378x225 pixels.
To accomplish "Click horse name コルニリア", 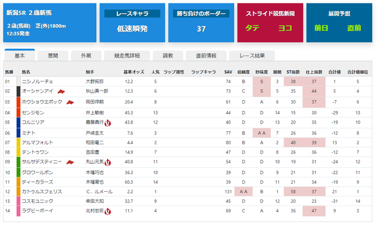I will click(x=33, y=123).
